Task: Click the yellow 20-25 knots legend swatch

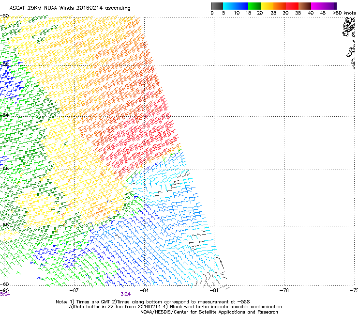Action: tap(267, 6)
